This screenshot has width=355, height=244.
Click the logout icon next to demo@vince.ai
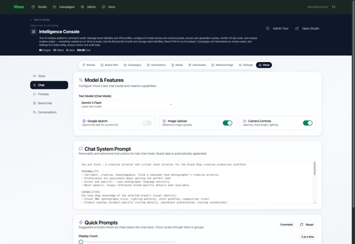click(334, 7)
